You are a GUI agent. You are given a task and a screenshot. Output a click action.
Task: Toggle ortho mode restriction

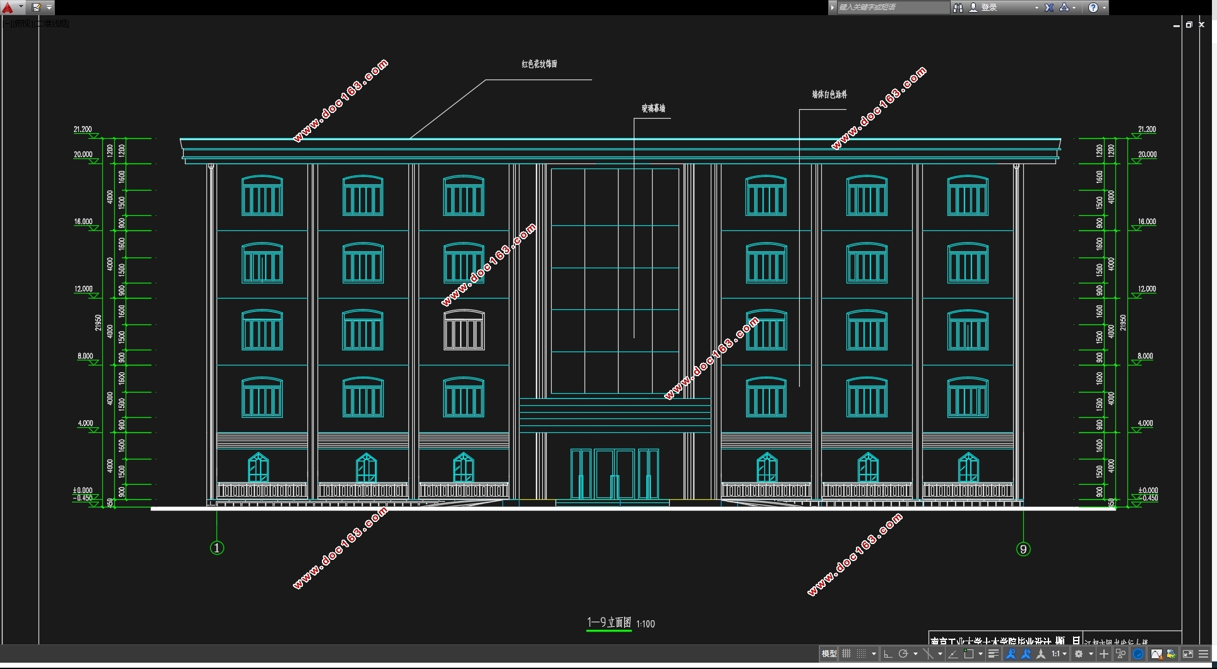888,654
